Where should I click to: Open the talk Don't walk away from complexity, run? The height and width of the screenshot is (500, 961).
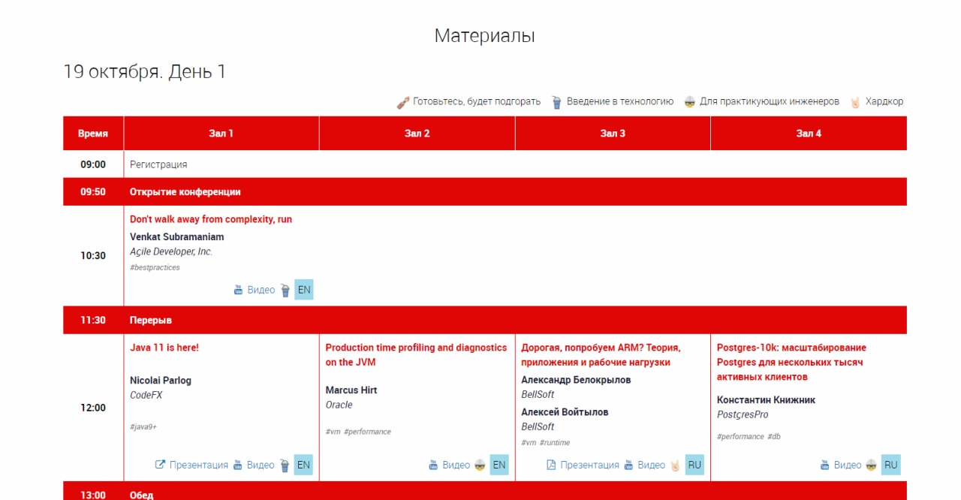211,219
